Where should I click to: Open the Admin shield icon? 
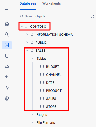[7, 98]
